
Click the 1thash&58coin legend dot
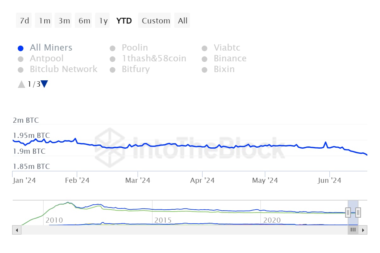[x=112, y=59]
